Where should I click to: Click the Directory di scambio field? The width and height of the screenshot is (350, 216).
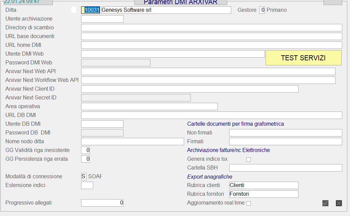point(211,28)
